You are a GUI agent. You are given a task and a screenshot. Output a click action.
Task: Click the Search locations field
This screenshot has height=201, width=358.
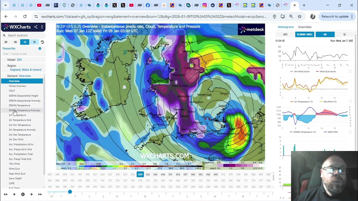(x=23, y=35)
